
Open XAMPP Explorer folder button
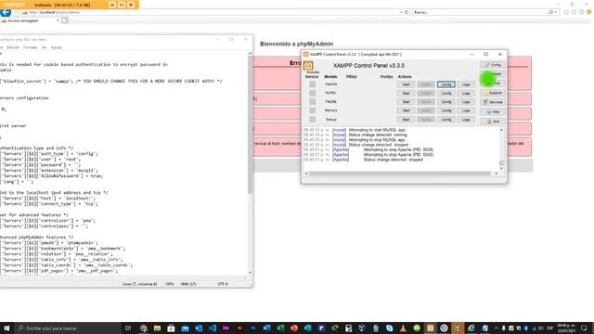tap(493, 93)
